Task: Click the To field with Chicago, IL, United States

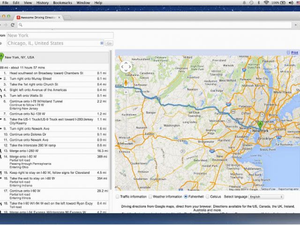Action: 55,43
